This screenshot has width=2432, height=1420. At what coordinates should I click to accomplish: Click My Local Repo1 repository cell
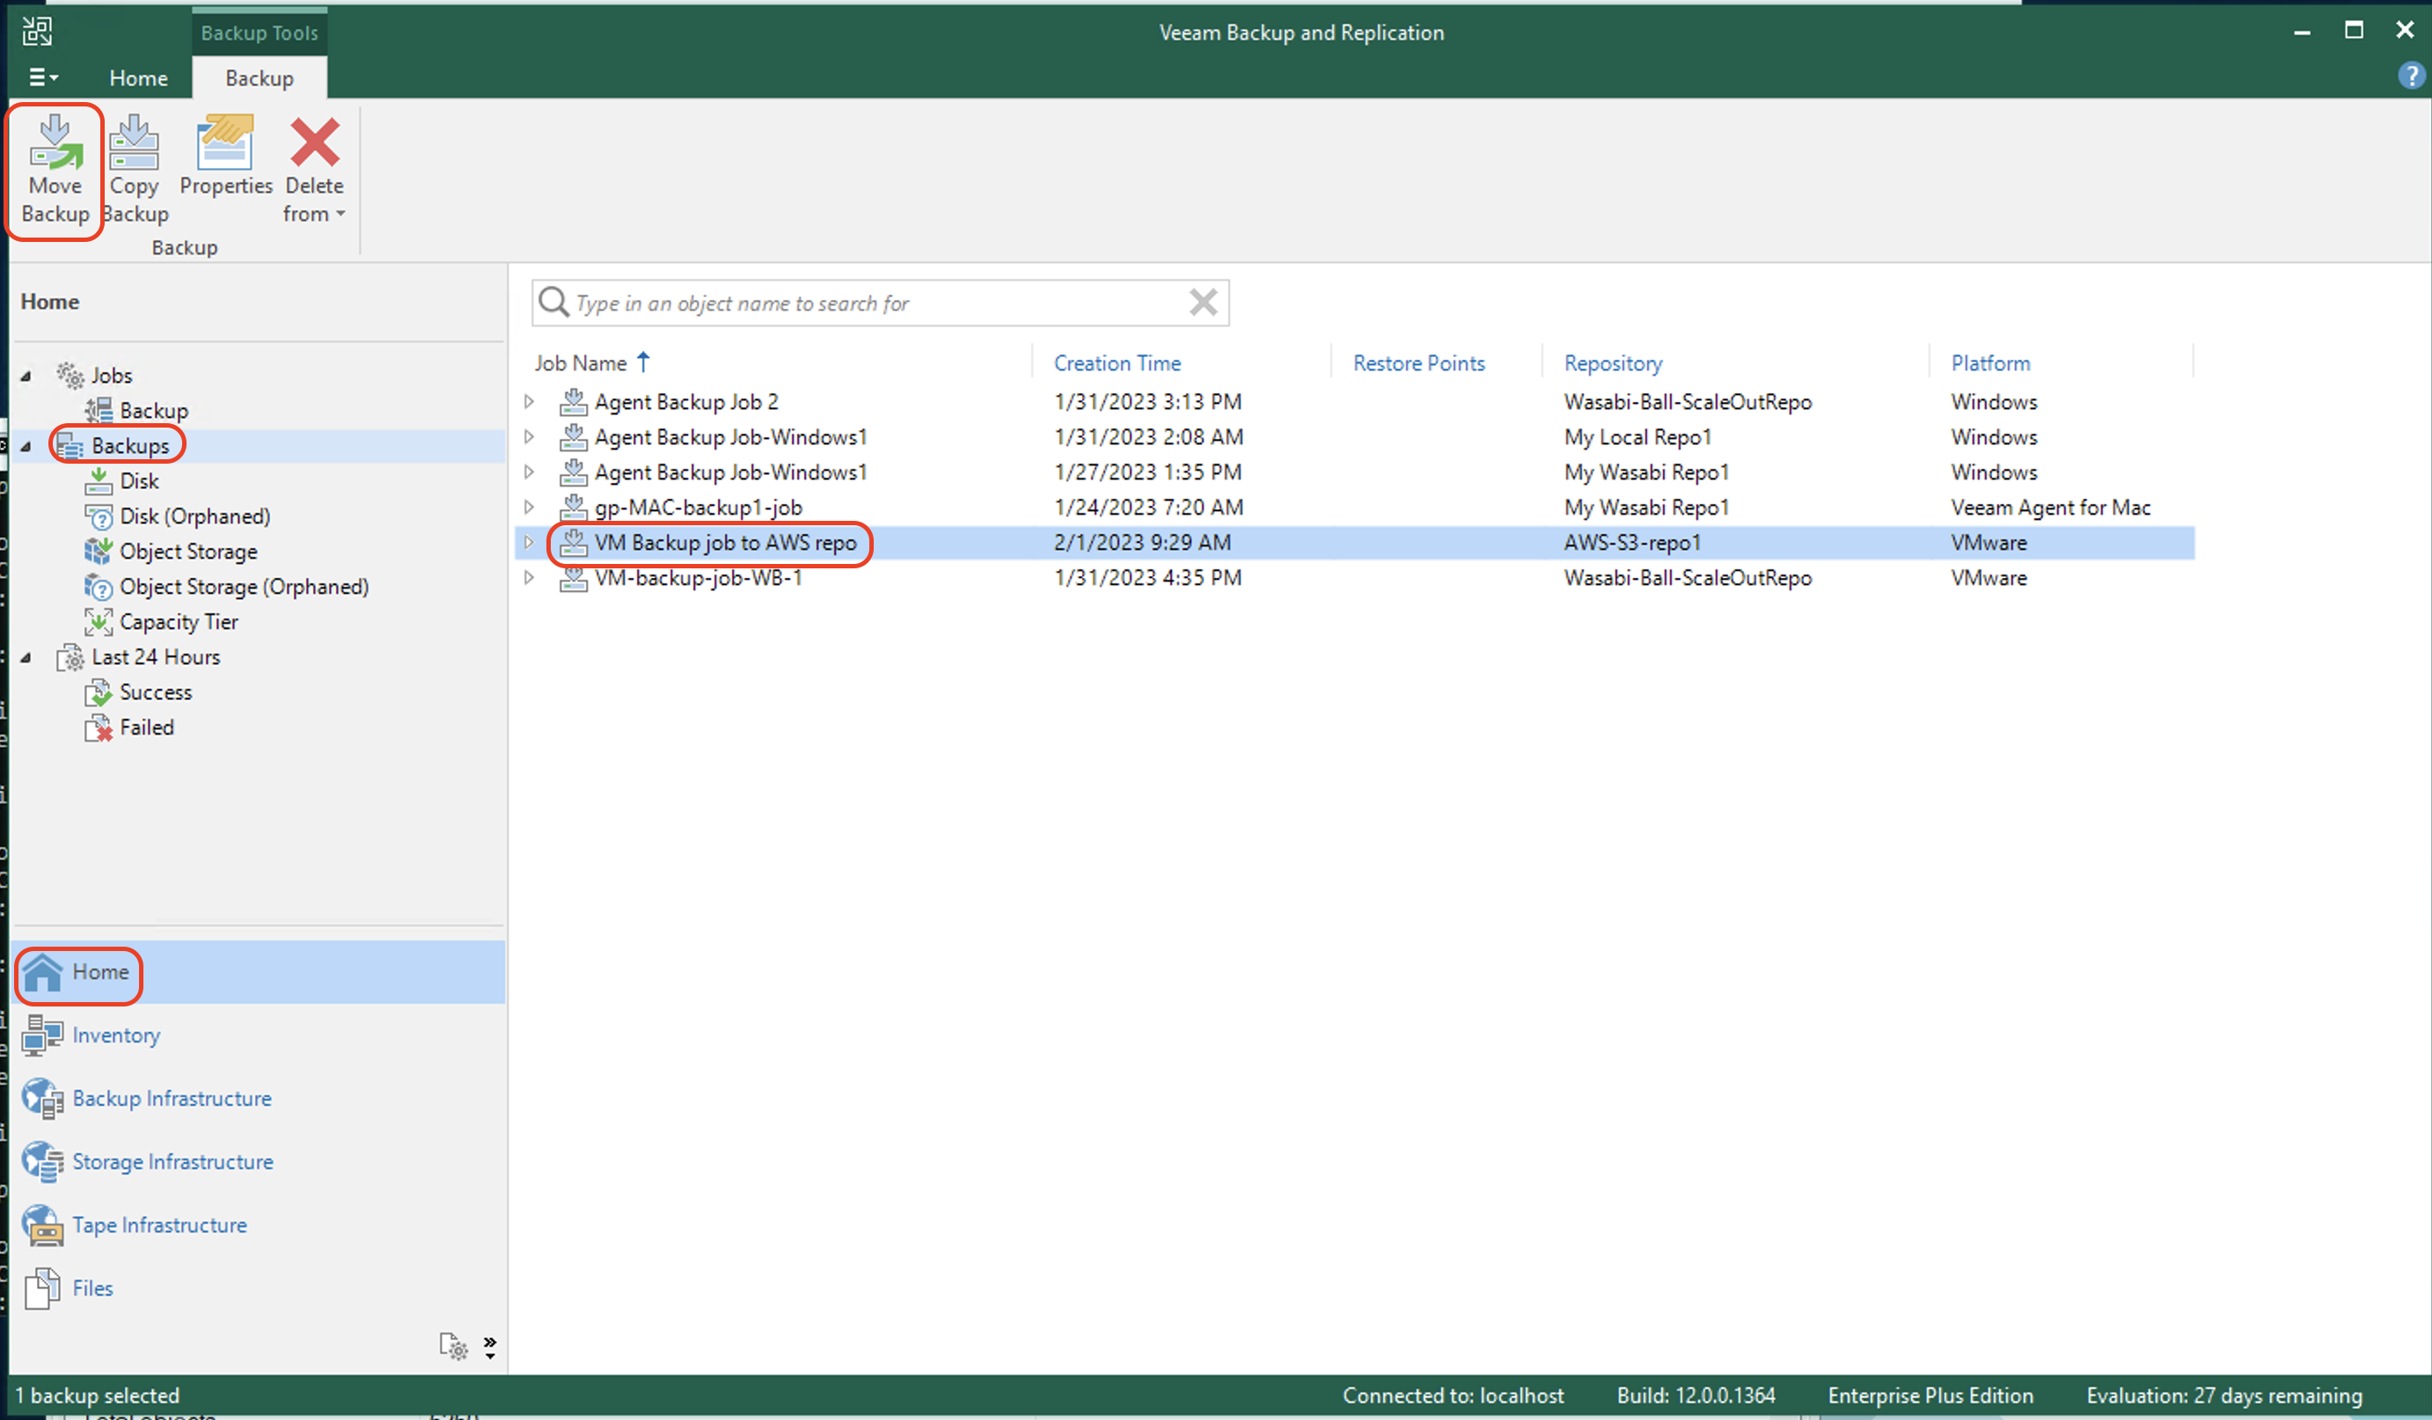[x=1637, y=437]
